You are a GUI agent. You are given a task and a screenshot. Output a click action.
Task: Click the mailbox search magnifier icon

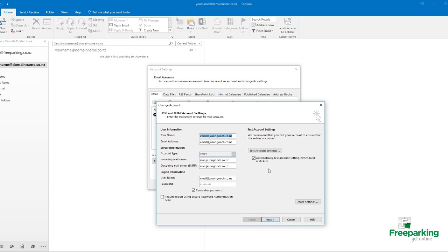pos(171,43)
